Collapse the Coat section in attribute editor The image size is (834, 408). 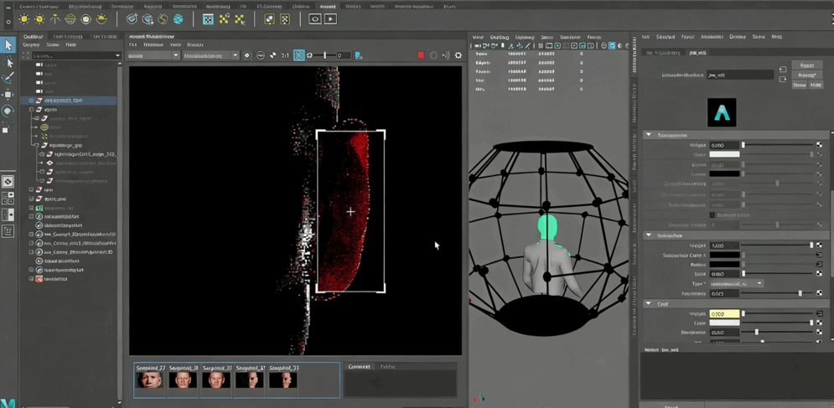tap(649, 304)
